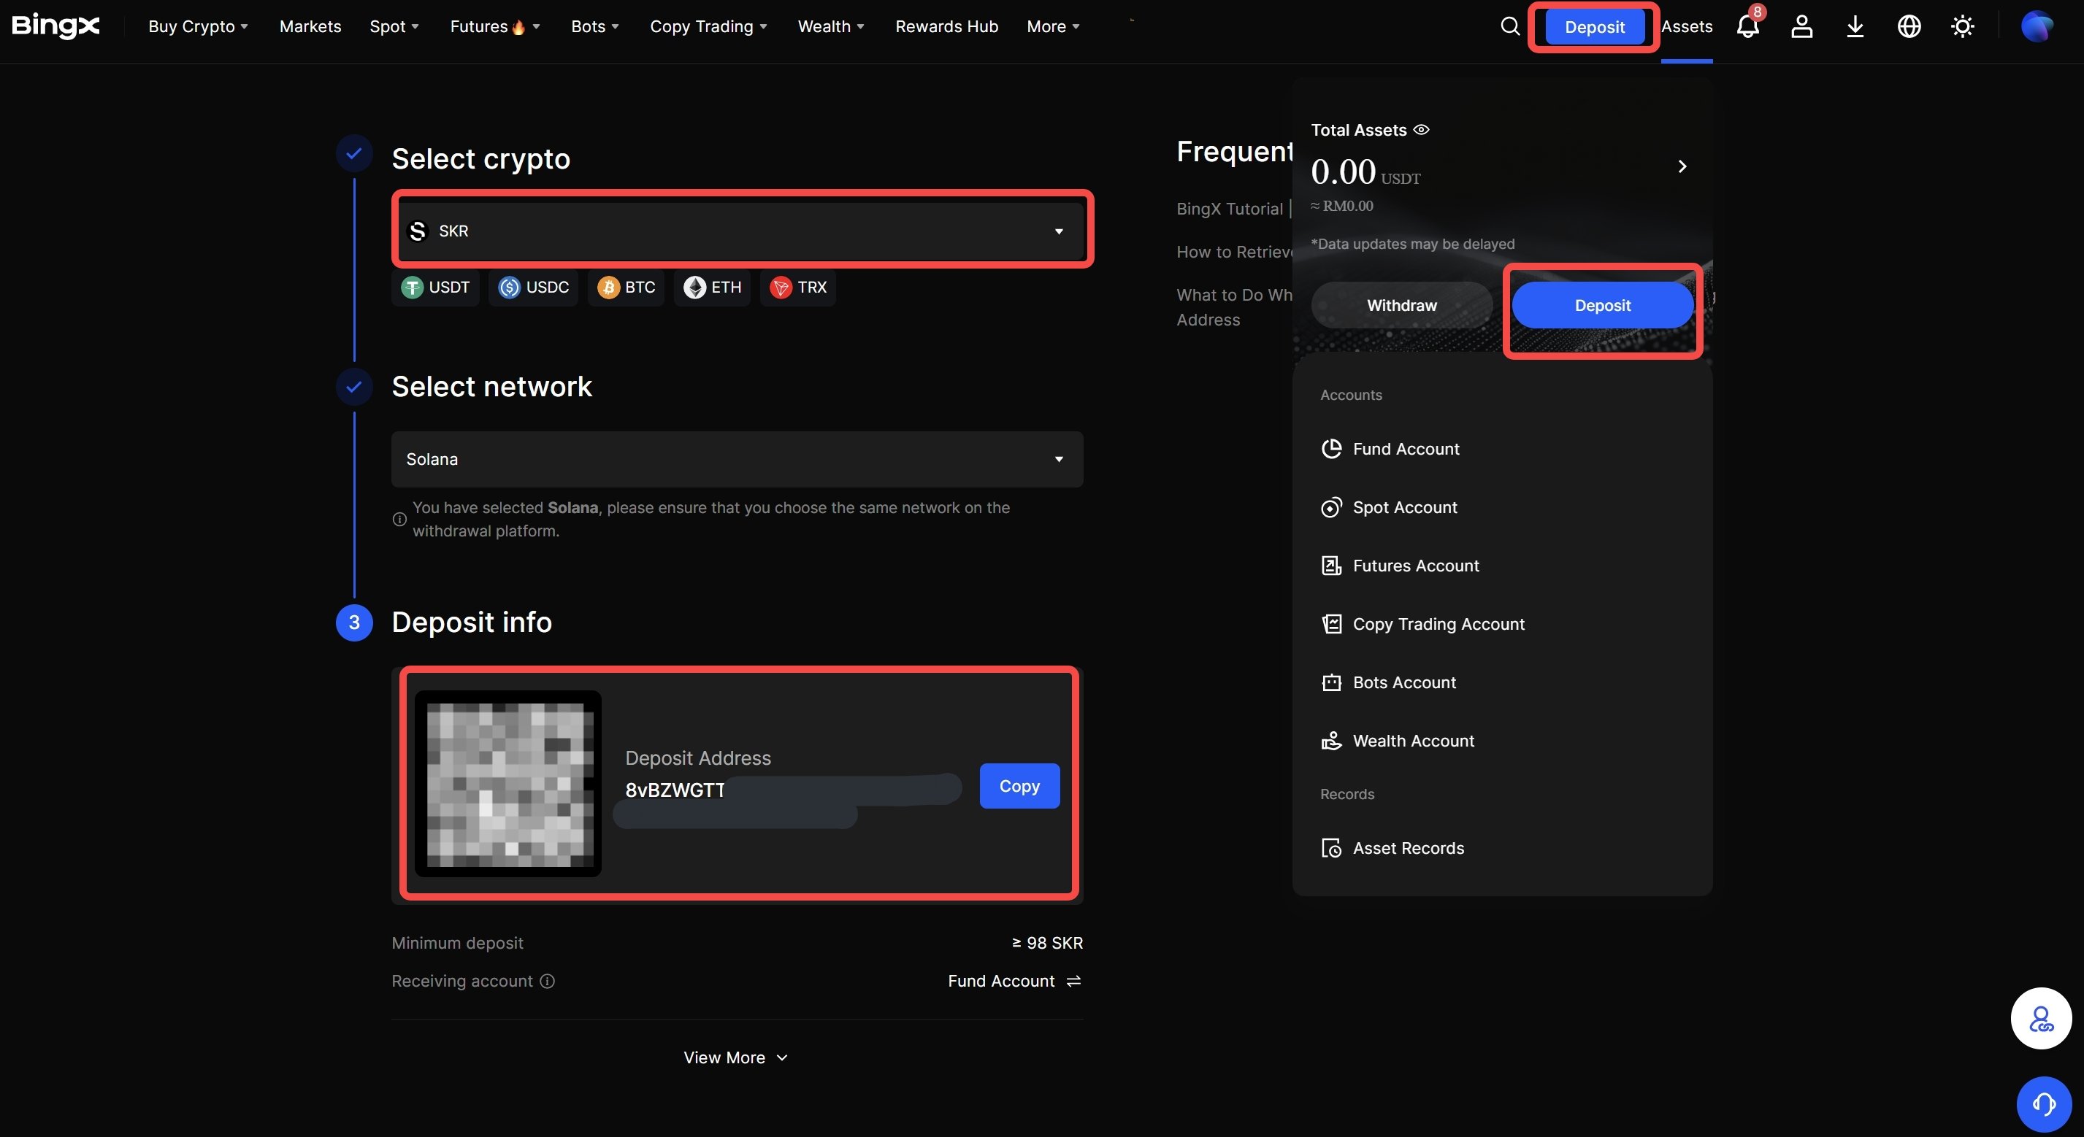Open the notifications bell
This screenshot has height=1137, width=2084.
point(1747,27)
